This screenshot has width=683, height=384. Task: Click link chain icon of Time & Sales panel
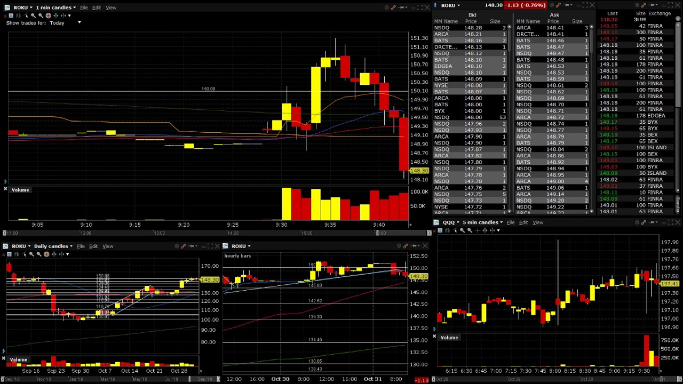pos(644,5)
